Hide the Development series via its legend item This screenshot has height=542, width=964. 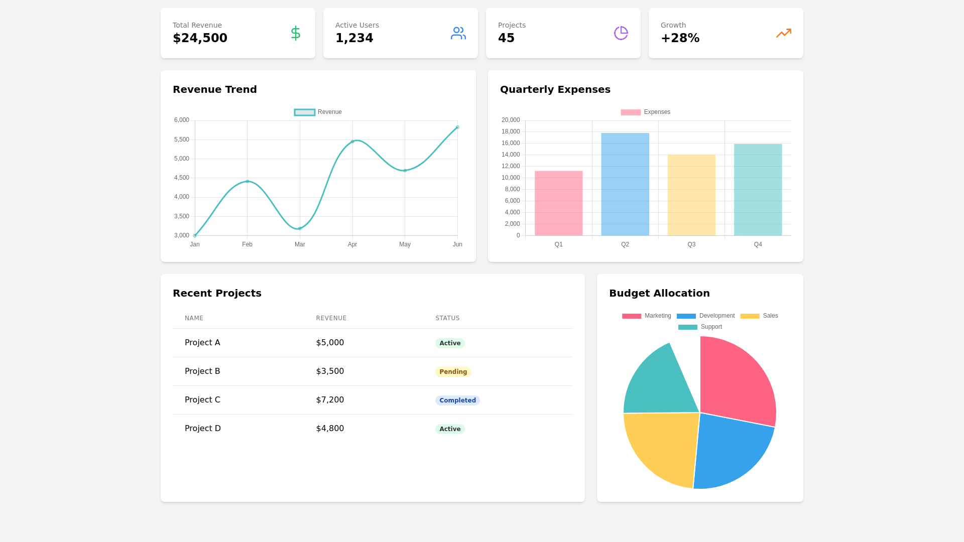click(x=705, y=316)
